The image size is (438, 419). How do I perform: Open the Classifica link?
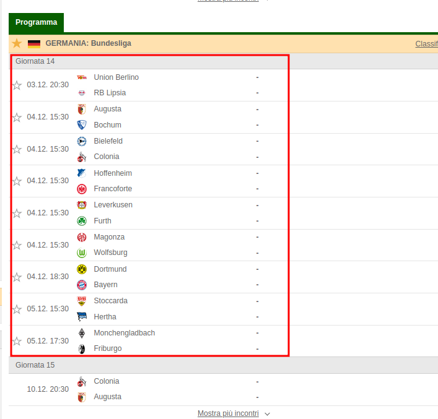point(427,44)
